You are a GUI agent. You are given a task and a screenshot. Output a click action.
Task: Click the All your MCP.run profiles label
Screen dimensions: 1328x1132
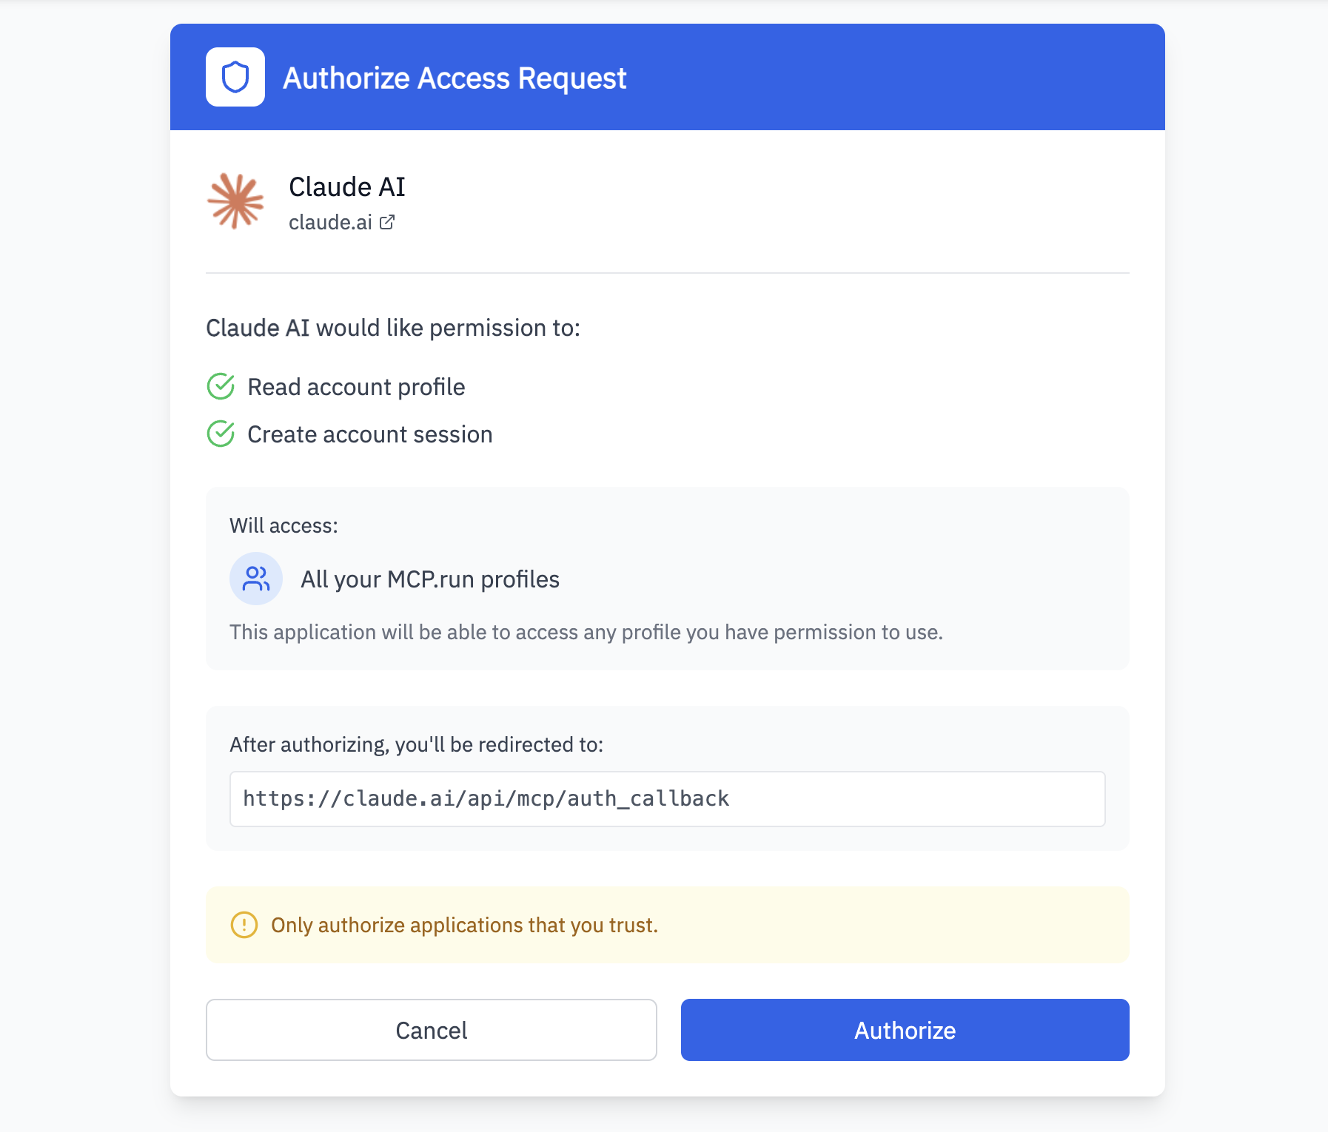point(429,579)
